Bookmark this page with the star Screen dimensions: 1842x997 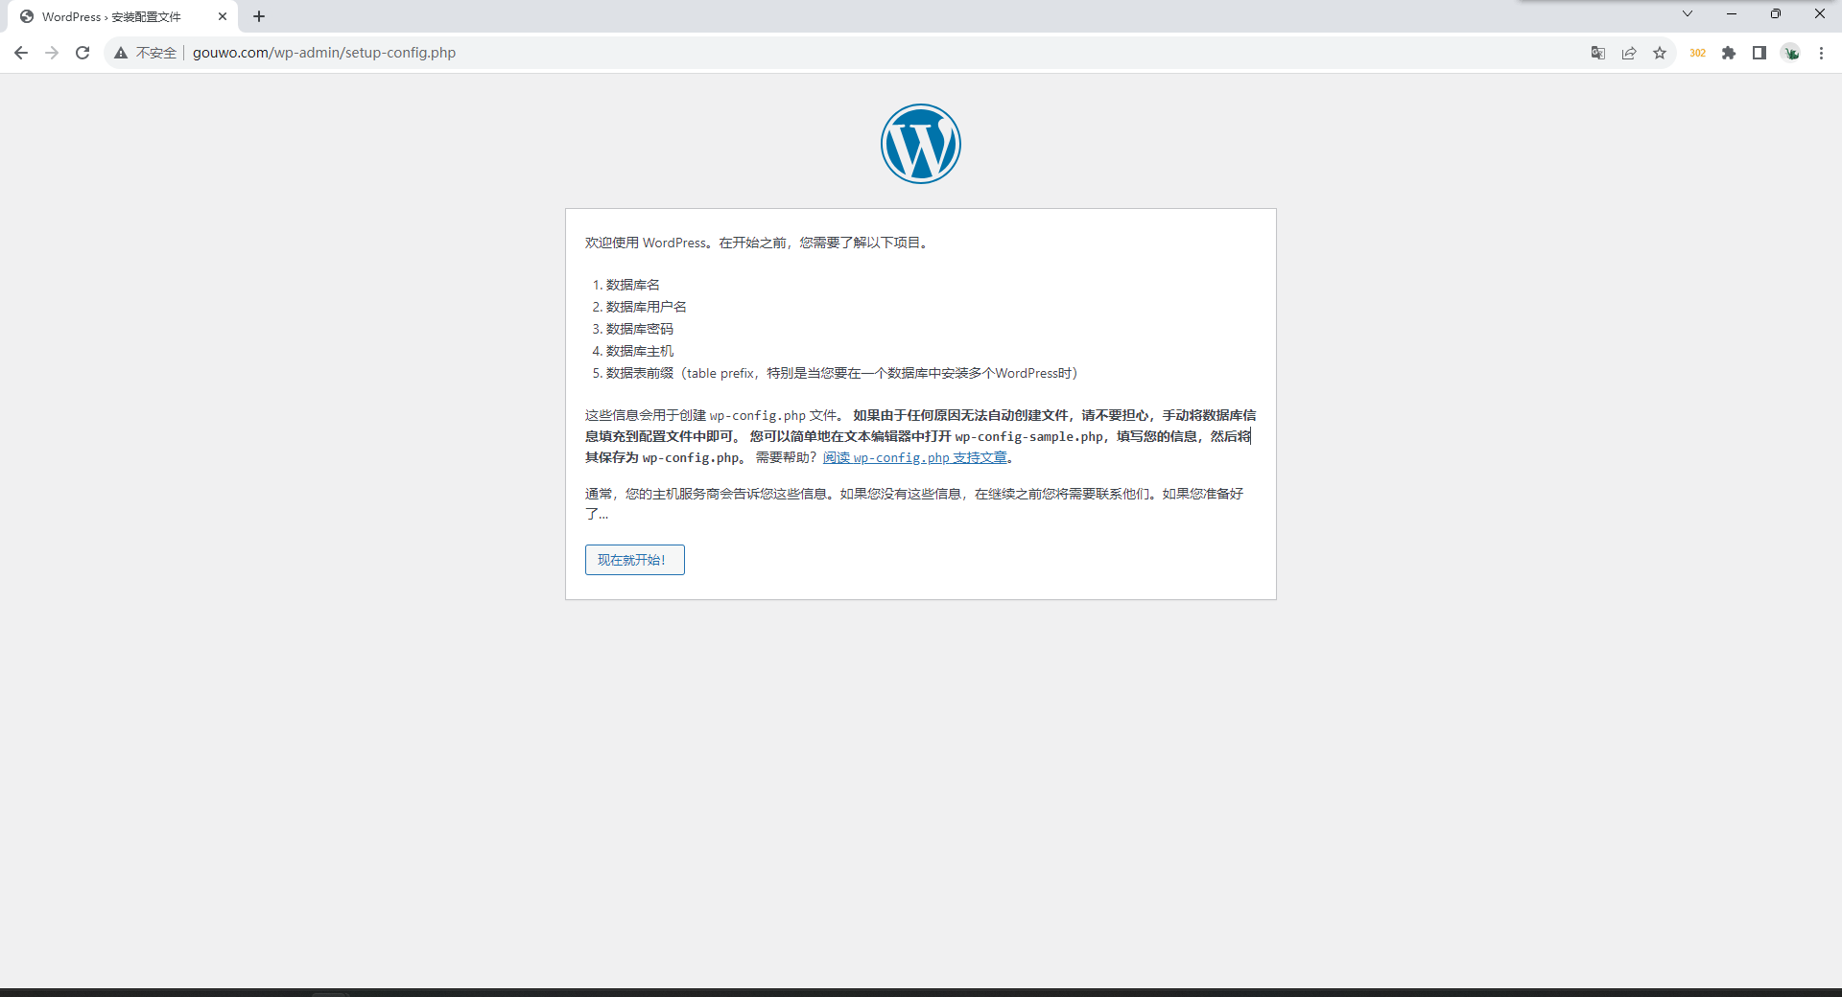tap(1660, 53)
